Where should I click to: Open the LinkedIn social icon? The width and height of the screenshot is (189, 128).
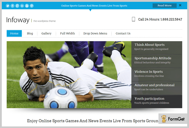(x=22, y=6)
